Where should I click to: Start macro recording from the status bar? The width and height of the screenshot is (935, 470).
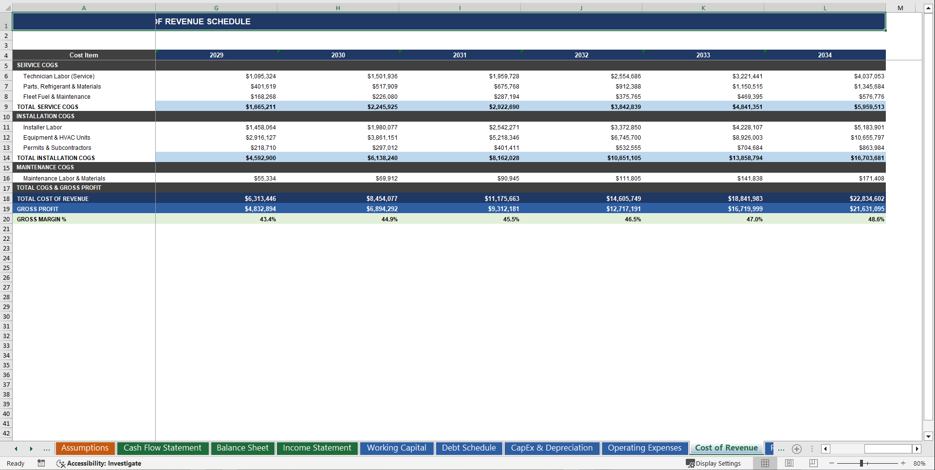pyautogui.click(x=41, y=463)
